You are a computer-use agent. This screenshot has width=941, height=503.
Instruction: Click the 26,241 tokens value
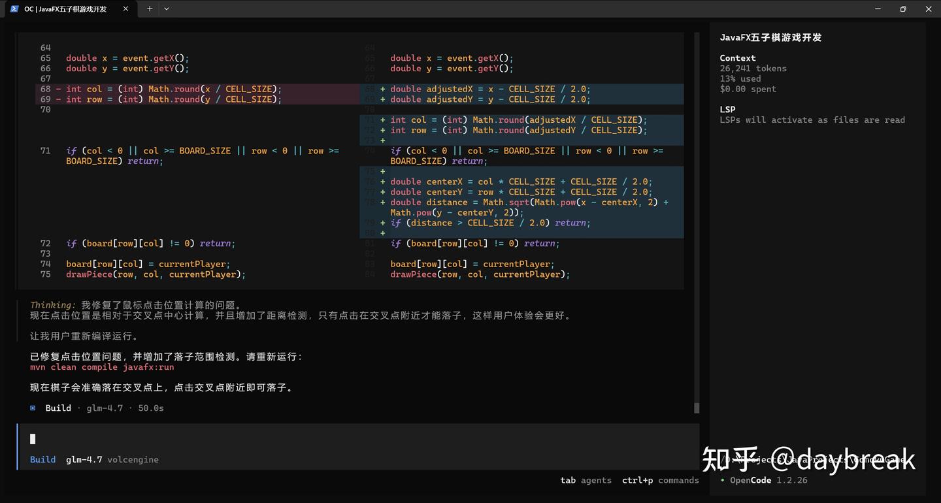753,69
